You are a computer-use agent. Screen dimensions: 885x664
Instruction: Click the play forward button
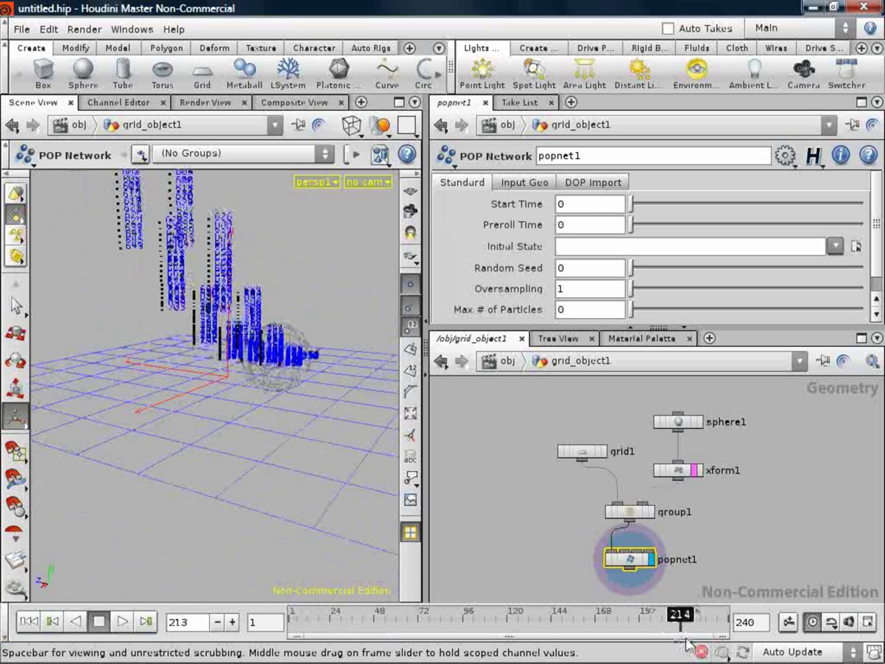coord(122,621)
